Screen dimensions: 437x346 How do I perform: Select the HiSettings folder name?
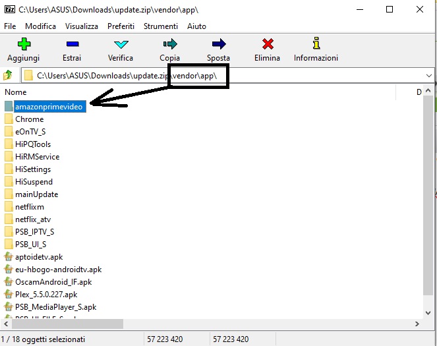coord(33,169)
